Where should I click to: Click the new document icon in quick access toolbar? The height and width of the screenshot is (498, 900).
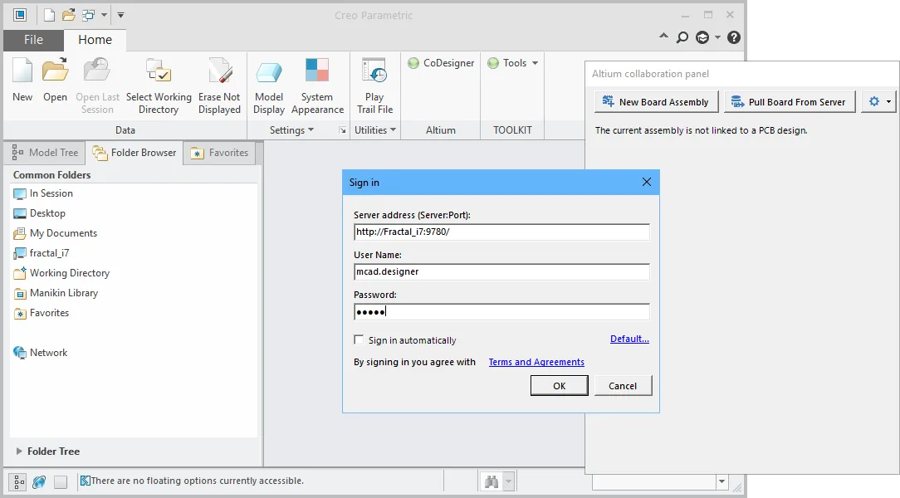(49, 15)
